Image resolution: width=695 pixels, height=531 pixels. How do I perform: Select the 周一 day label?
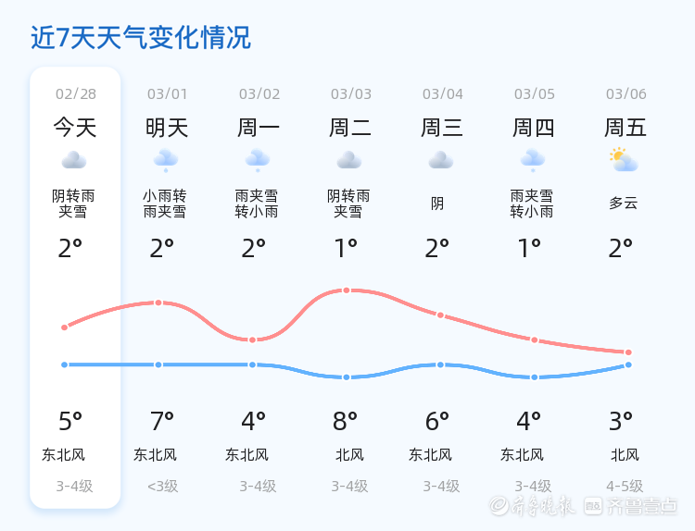tap(259, 128)
